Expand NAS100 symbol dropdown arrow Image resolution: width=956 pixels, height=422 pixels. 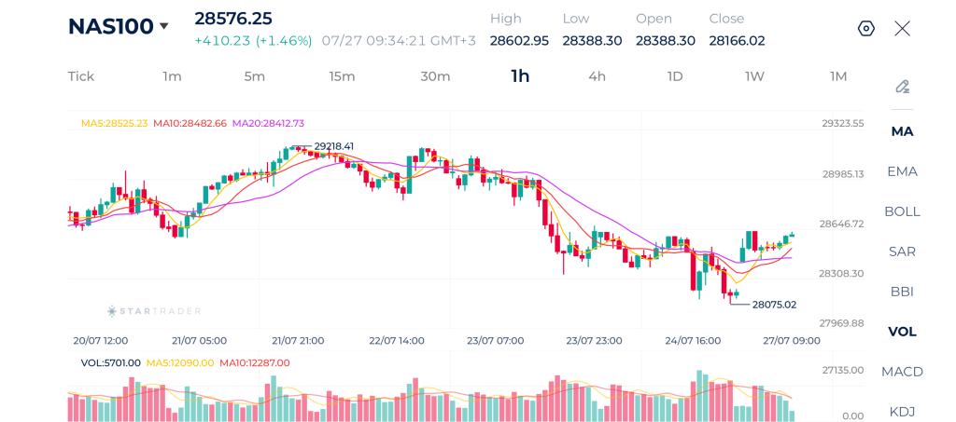tap(163, 26)
